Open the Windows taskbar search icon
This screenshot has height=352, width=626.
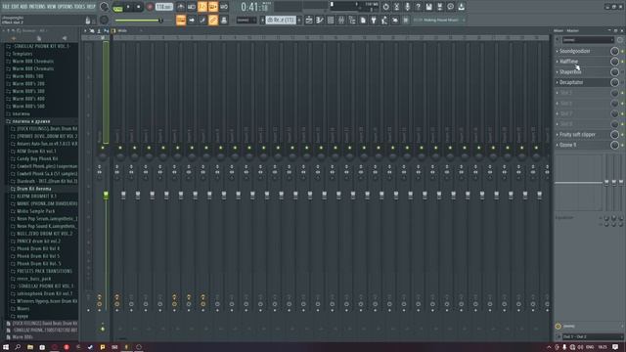[x=18, y=347]
